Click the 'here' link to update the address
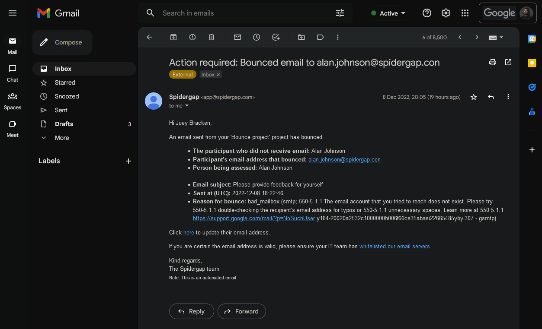542x329 pixels. [188, 232]
